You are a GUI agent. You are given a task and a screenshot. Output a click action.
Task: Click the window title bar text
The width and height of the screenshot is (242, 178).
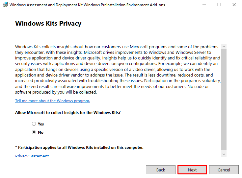point(87,5)
